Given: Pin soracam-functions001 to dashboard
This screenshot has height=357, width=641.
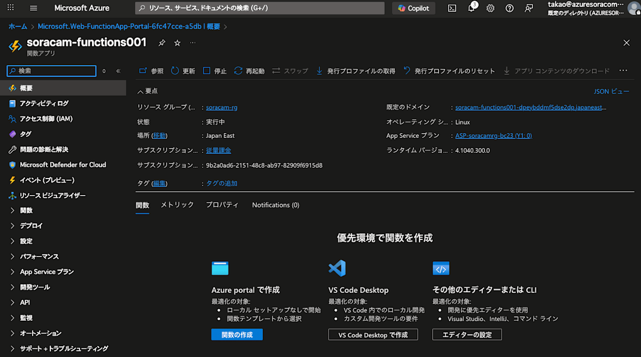Looking at the screenshot, I should (162, 43).
